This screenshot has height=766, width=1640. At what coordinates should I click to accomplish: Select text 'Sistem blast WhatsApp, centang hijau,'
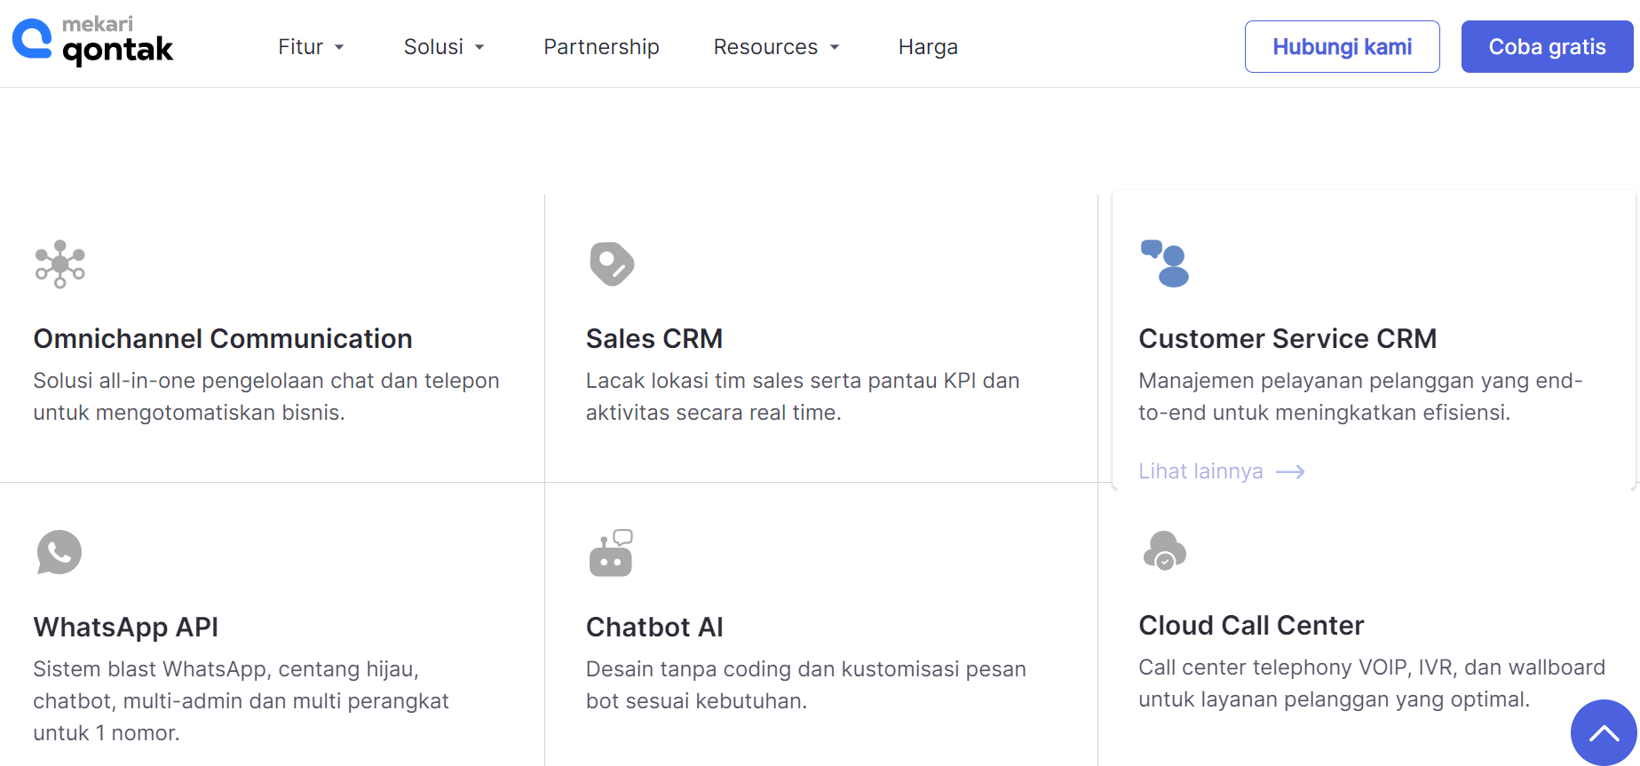(226, 669)
